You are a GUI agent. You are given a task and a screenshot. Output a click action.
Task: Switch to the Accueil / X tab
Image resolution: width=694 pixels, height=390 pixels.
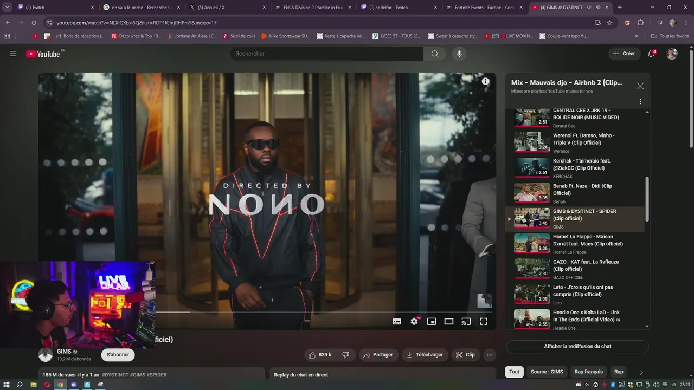click(x=227, y=8)
